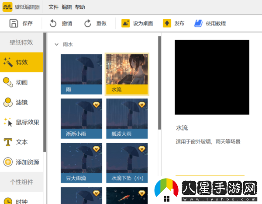Click VIP diamond badge on 淅淅小雨
Screen dimensions: 262x204
[96, 105]
